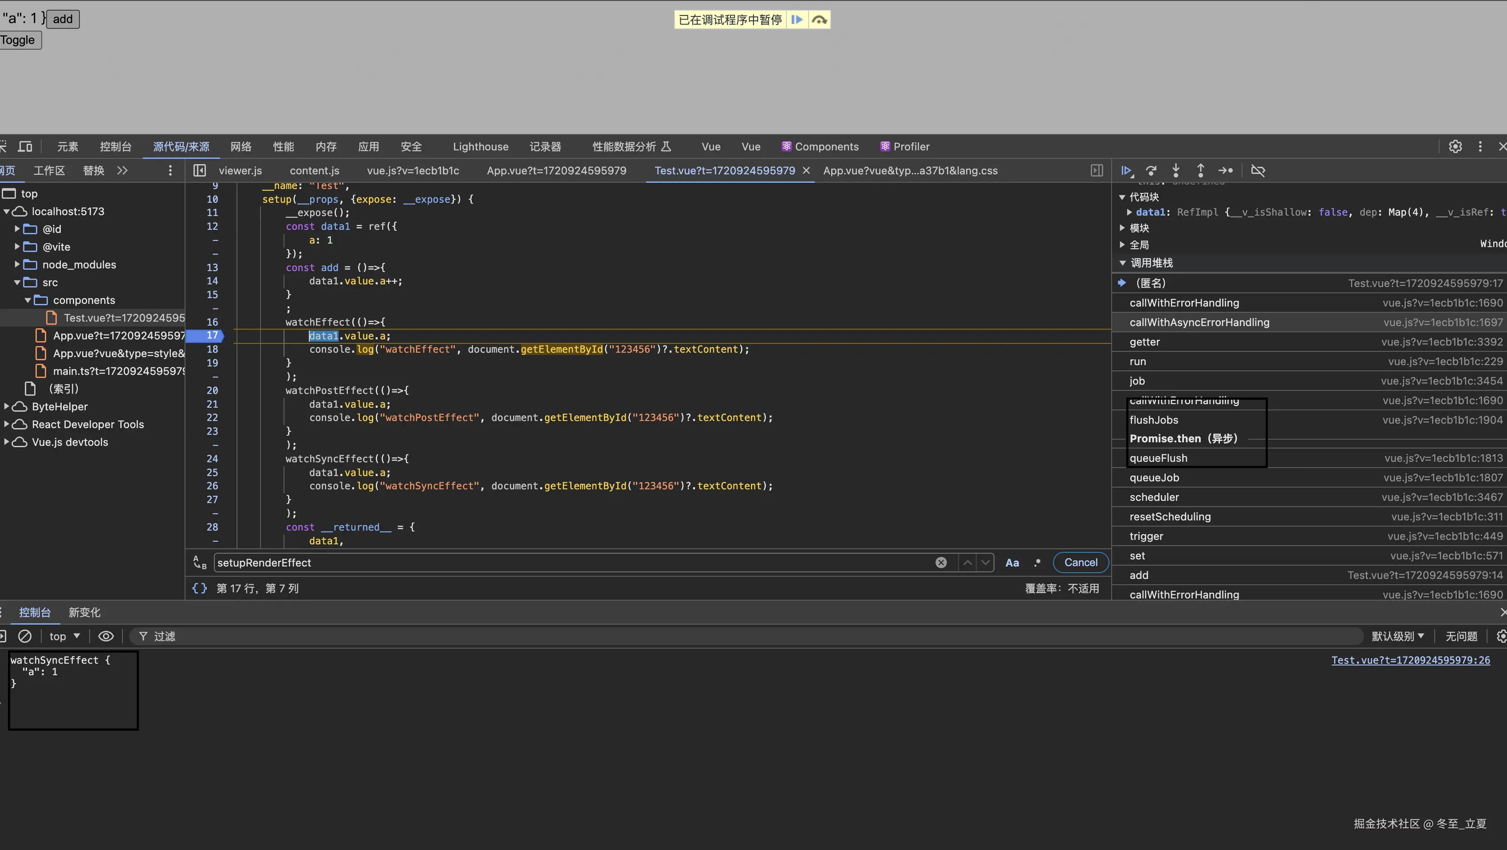This screenshot has height=850, width=1507.
Task: Toggle match case Aa in search
Action: [x=1012, y=563]
